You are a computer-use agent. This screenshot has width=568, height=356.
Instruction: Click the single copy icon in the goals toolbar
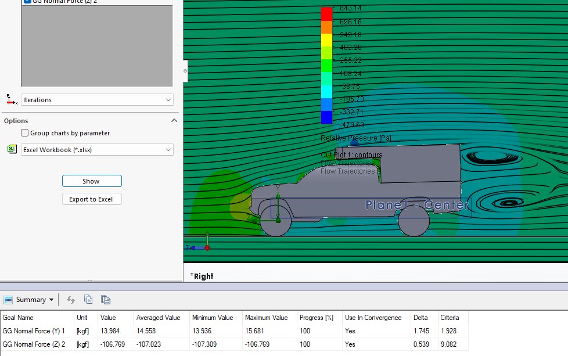[x=88, y=300]
